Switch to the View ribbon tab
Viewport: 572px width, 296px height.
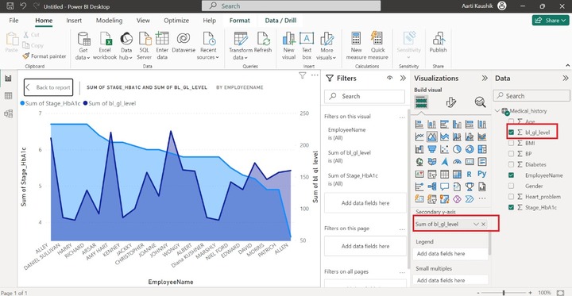click(143, 21)
